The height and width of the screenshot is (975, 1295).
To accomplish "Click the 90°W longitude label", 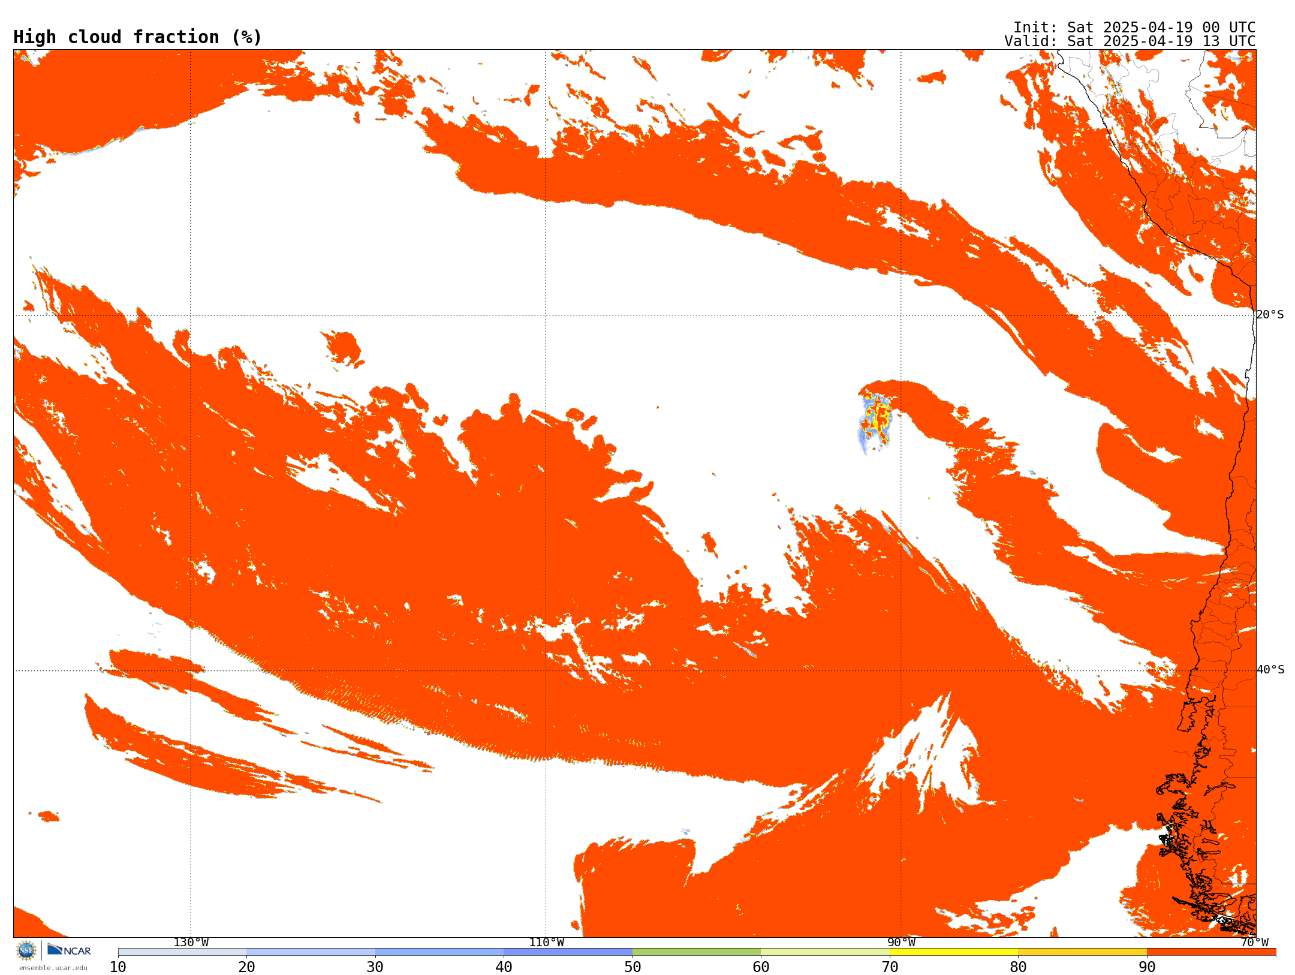I will point(901,943).
